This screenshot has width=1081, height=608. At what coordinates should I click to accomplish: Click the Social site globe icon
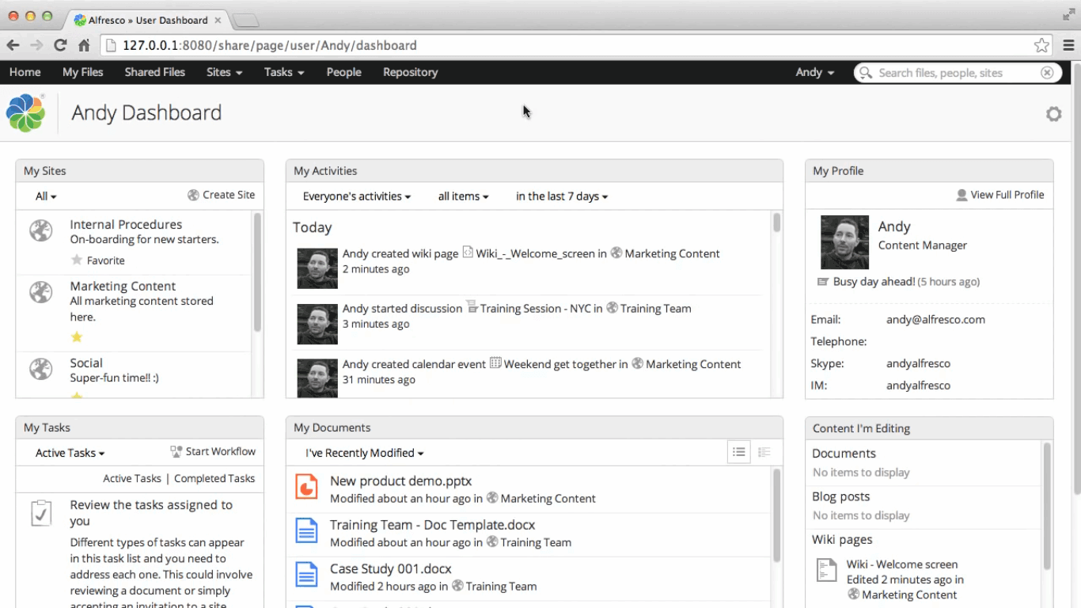click(40, 369)
